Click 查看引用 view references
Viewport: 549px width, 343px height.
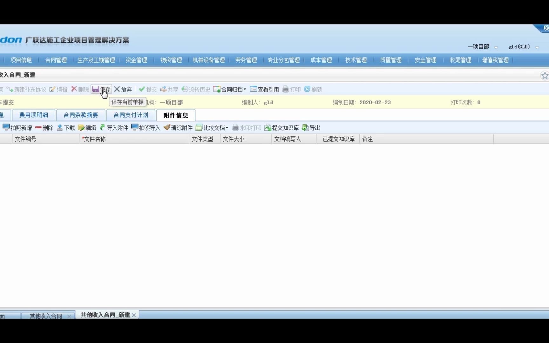pyautogui.click(x=264, y=90)
